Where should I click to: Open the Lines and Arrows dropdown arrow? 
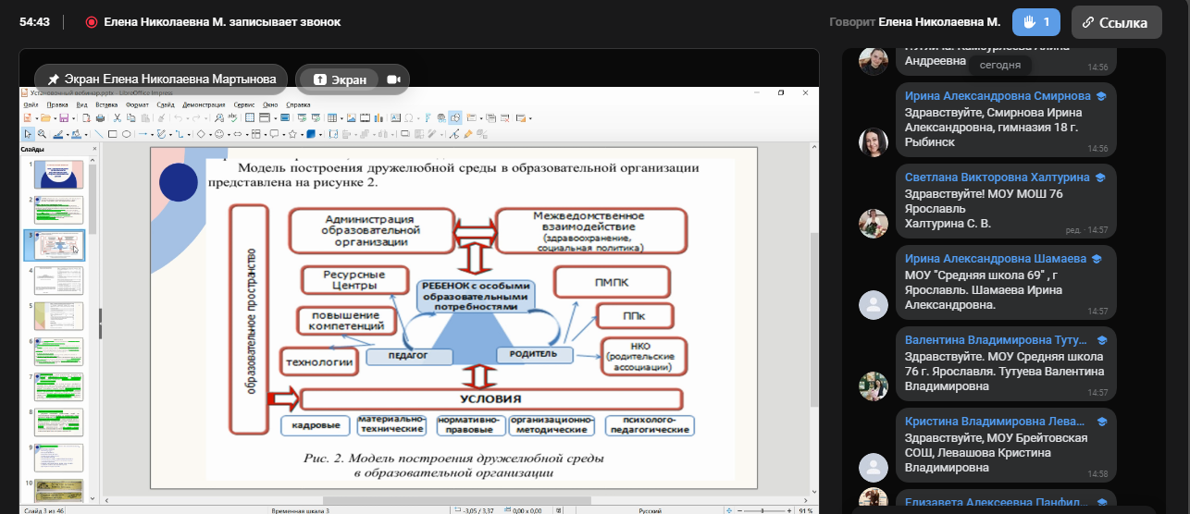pos(153,134)
